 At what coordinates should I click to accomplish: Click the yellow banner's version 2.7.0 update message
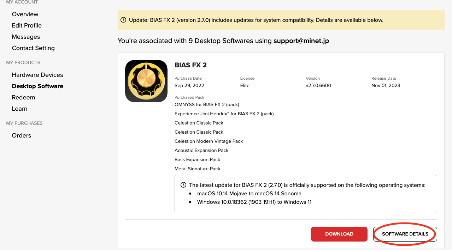256,20
